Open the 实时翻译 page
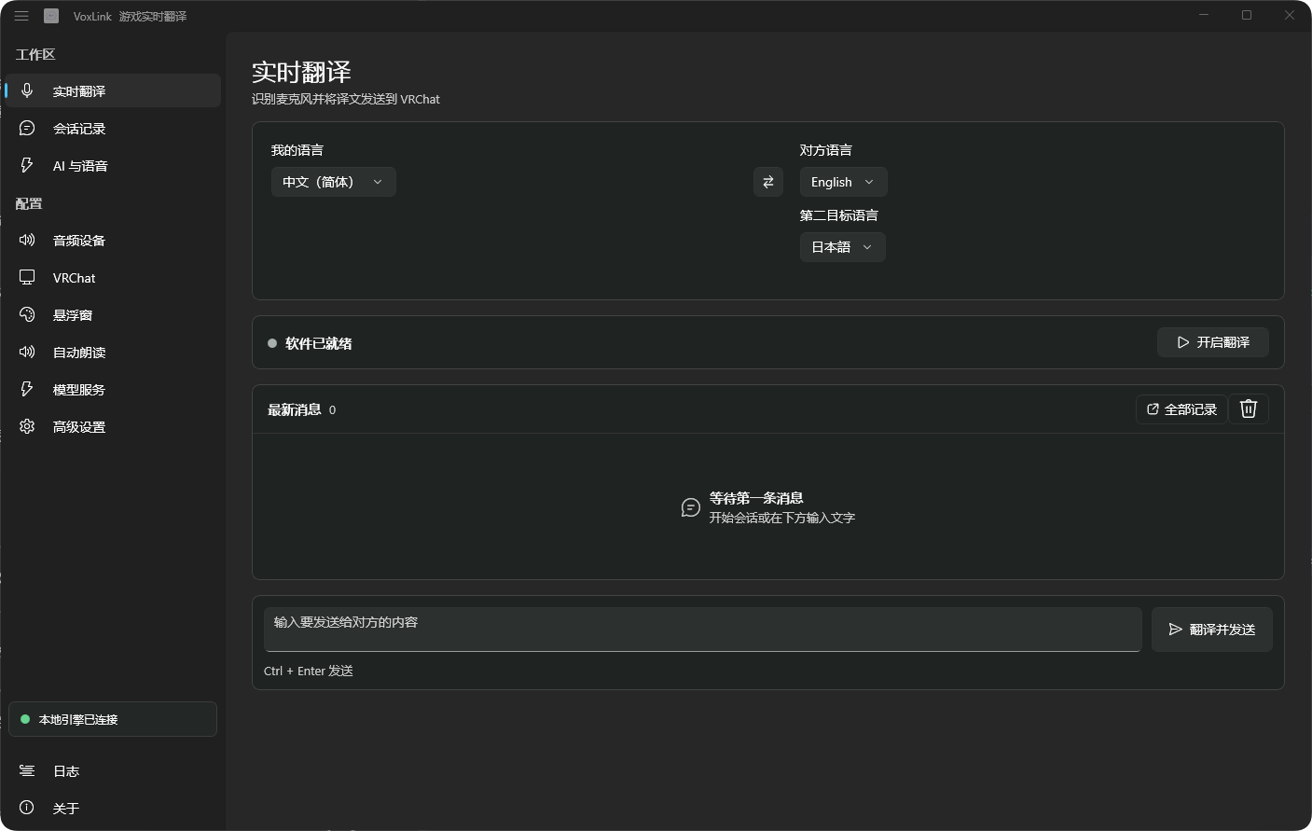Image resolution: width=1312 pixels, height=831 pixels. [113, 90]
